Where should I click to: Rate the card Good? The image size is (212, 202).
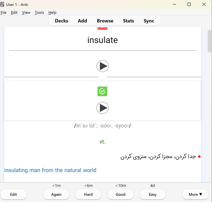click(x=121, y=194)
